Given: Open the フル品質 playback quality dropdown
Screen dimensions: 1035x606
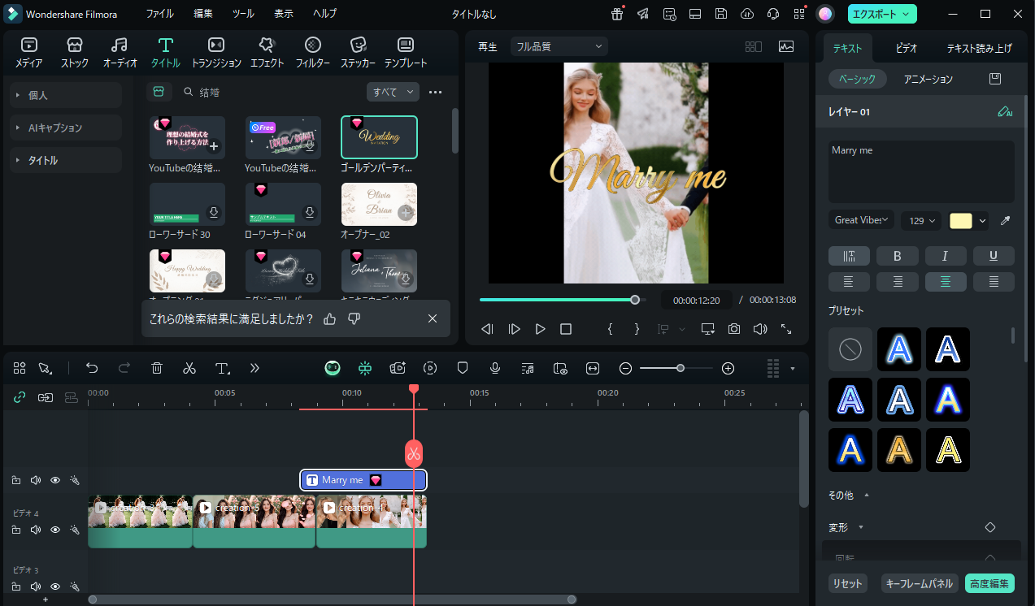Looking at the screenshot, I should point(559,46).
